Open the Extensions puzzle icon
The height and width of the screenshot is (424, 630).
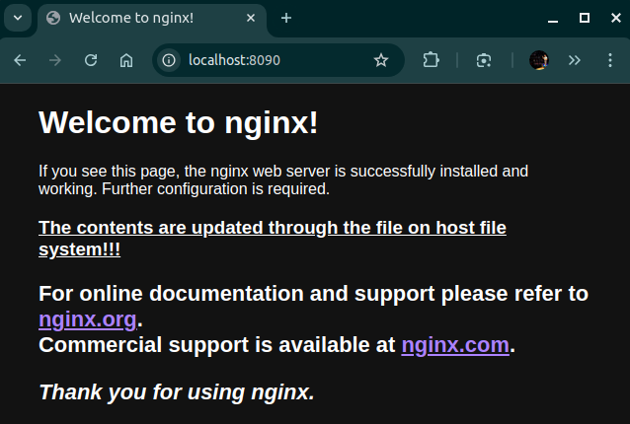coord(432,60)
